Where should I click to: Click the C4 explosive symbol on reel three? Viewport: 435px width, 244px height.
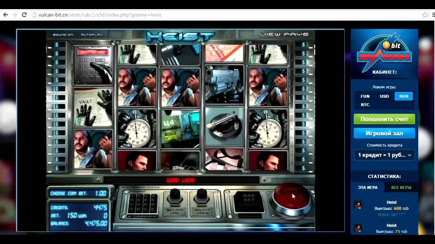click(x=180, y=128)
